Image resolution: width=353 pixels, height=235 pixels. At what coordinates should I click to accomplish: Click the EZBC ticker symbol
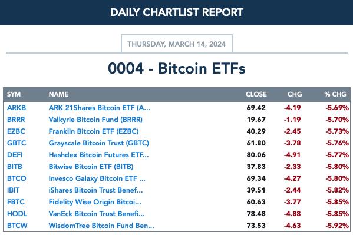[x=16, y=131]
